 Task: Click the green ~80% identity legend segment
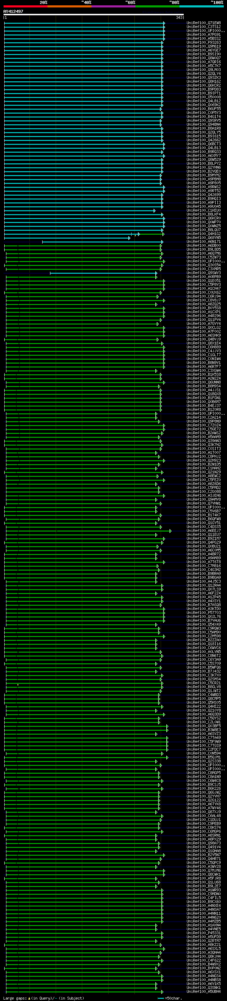157,6
